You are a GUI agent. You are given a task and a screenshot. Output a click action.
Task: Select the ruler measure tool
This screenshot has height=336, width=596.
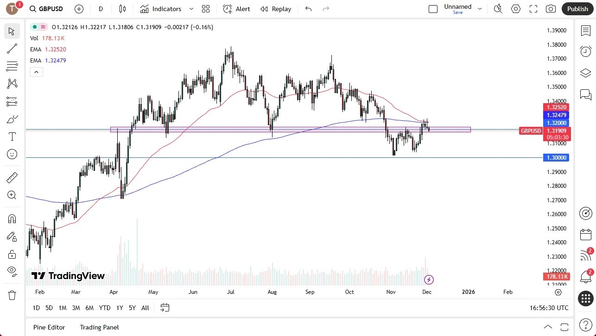pos(12,177)
